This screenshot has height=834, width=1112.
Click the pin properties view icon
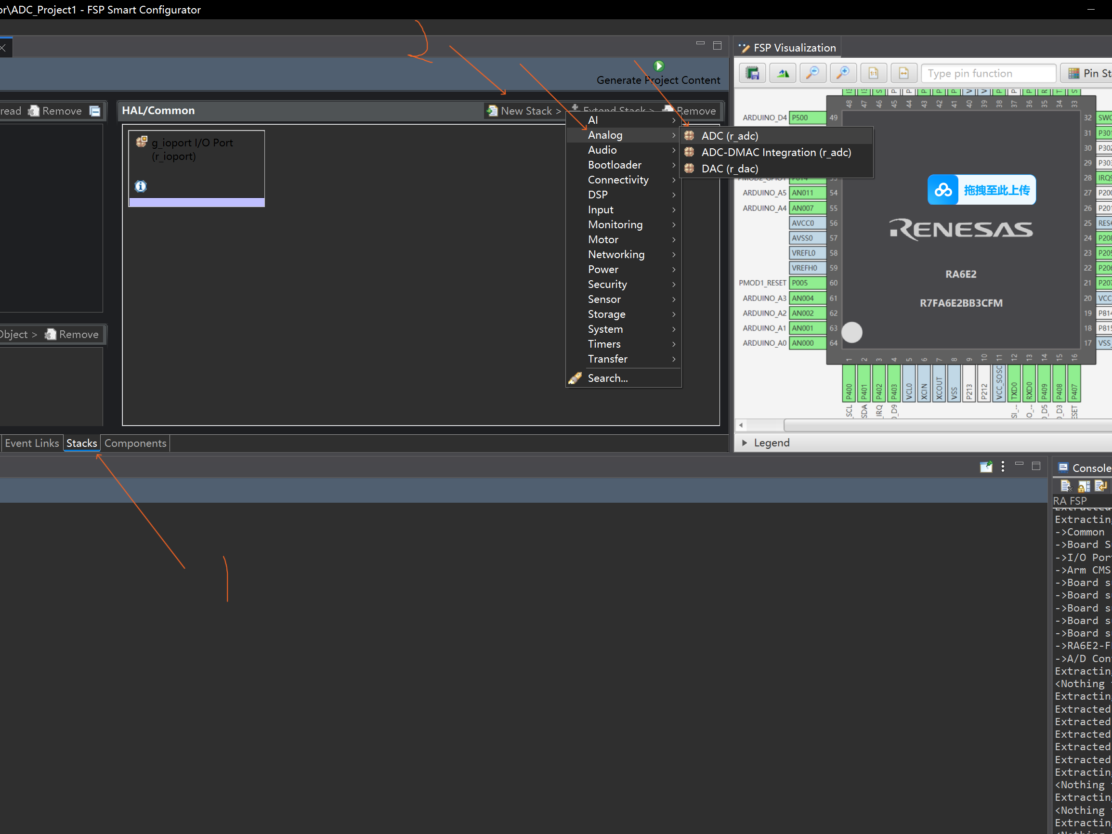[986, 467]
